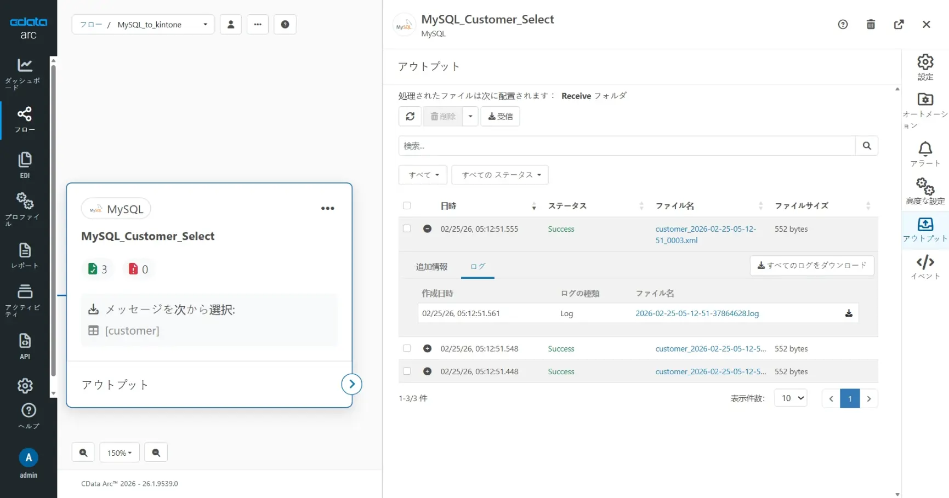This screenshot has width=949, height=498.
Task: Switch to the additional info tab
Action: tap(431, 267)
